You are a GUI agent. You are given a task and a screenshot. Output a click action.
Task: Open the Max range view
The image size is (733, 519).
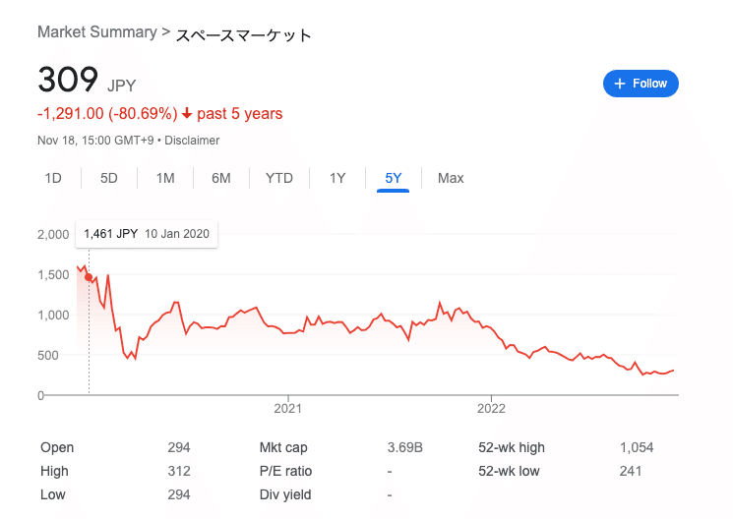coord(451,178)
